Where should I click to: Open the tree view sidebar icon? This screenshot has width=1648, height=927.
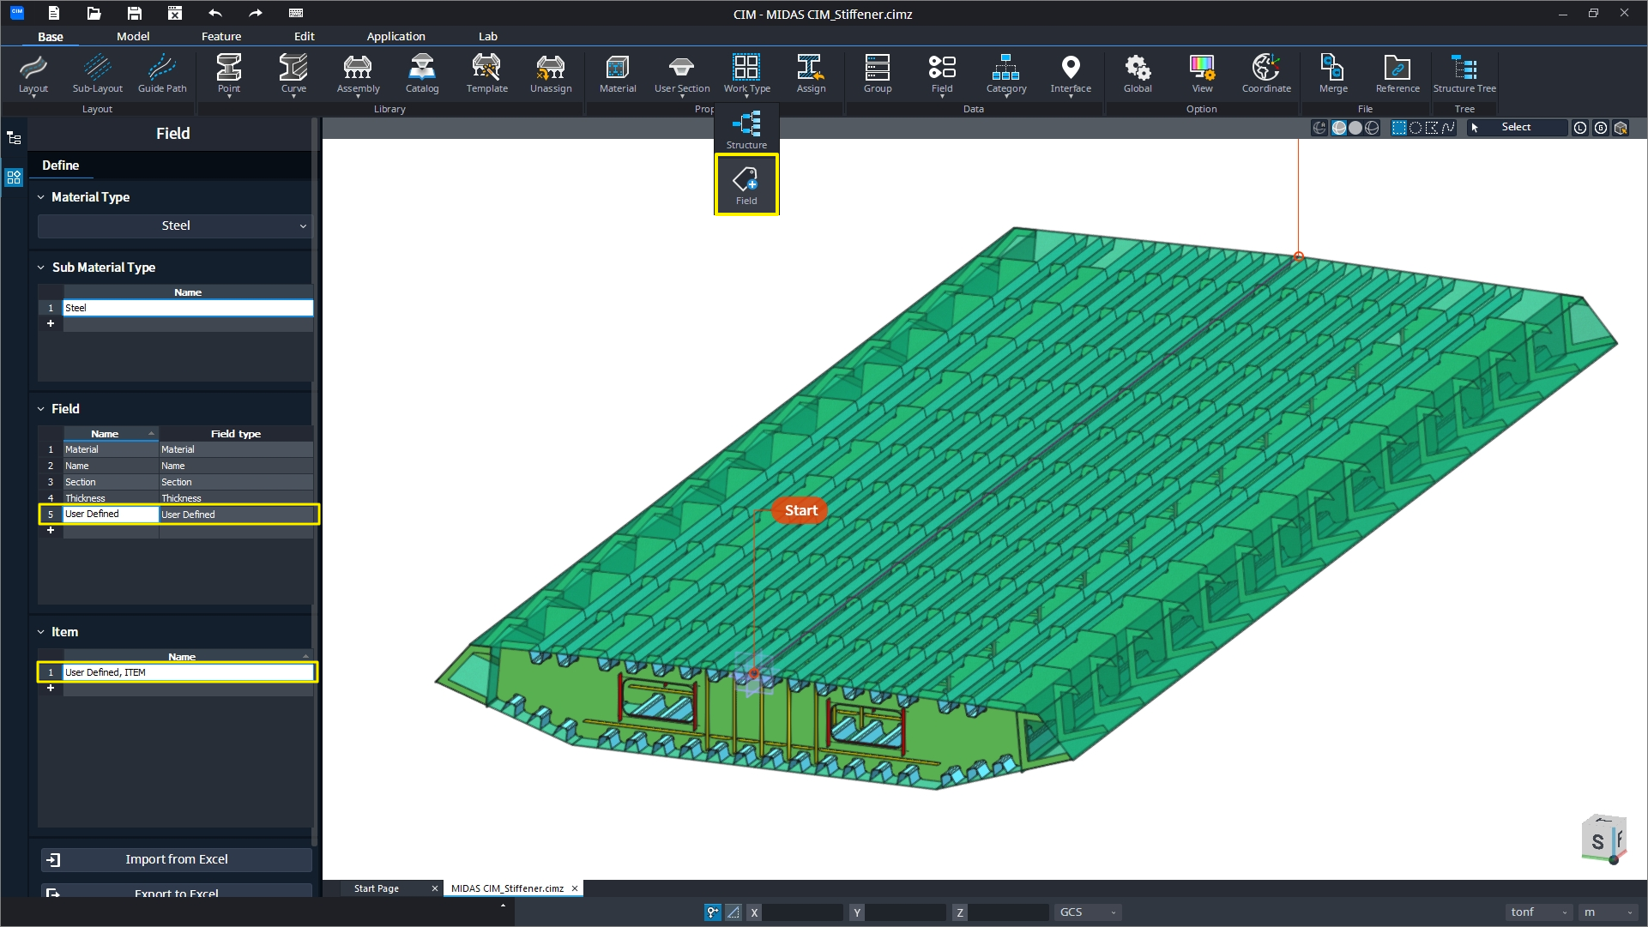[x=14, y=137]
